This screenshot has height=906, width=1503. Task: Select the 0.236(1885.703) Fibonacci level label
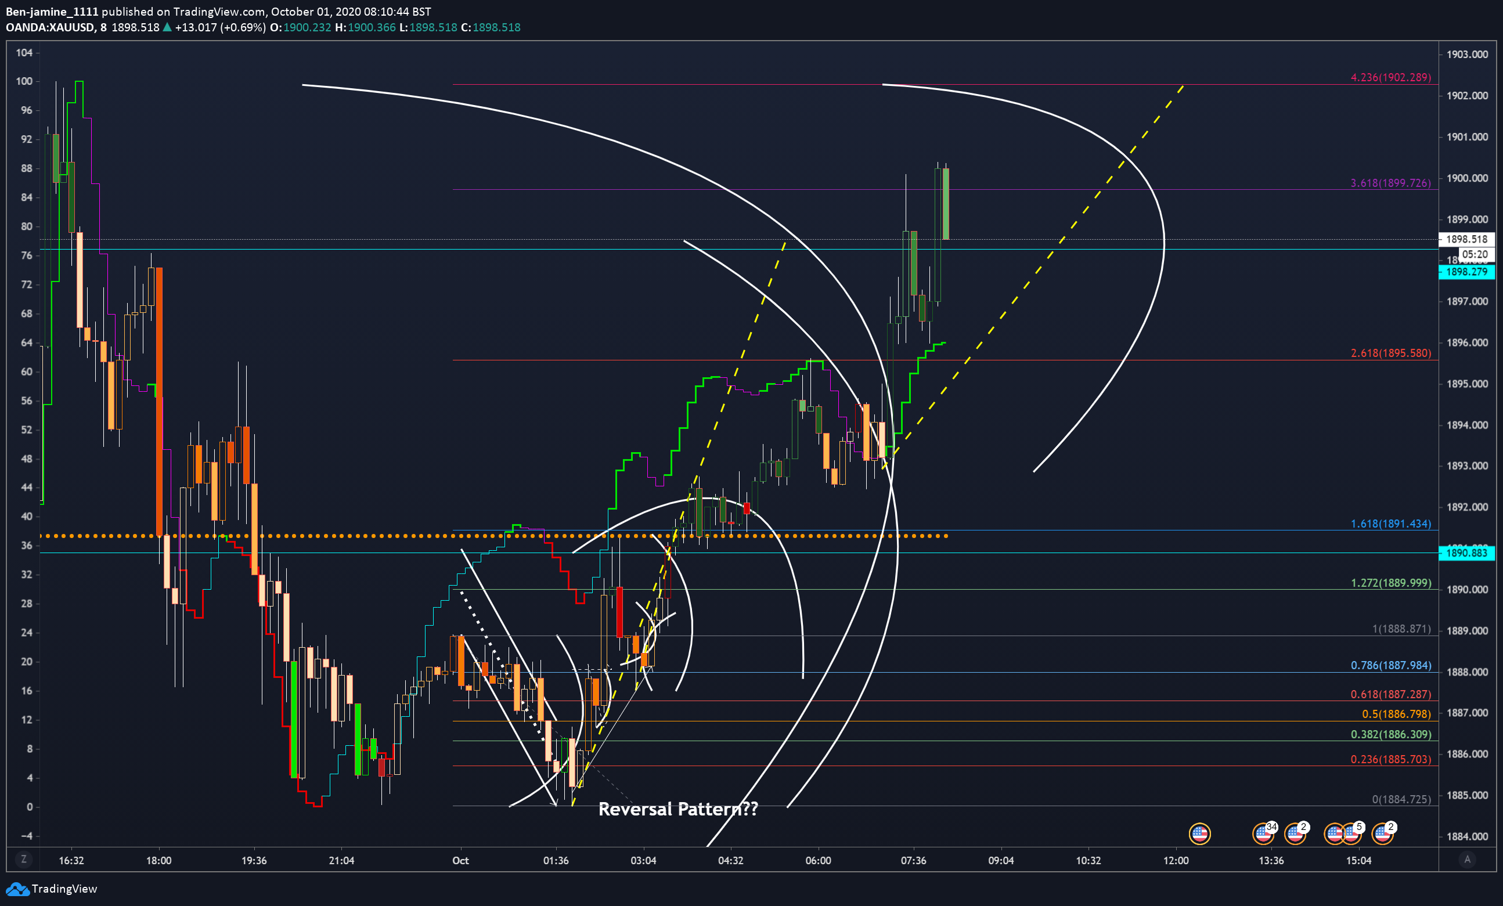1391,759
